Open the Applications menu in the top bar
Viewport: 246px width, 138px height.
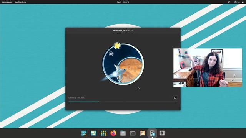click(x=20, y=2)
